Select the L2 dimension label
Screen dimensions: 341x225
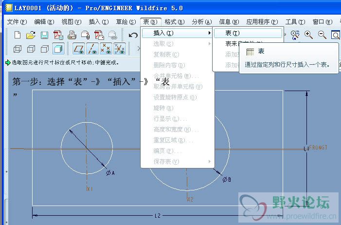[158, 216]
